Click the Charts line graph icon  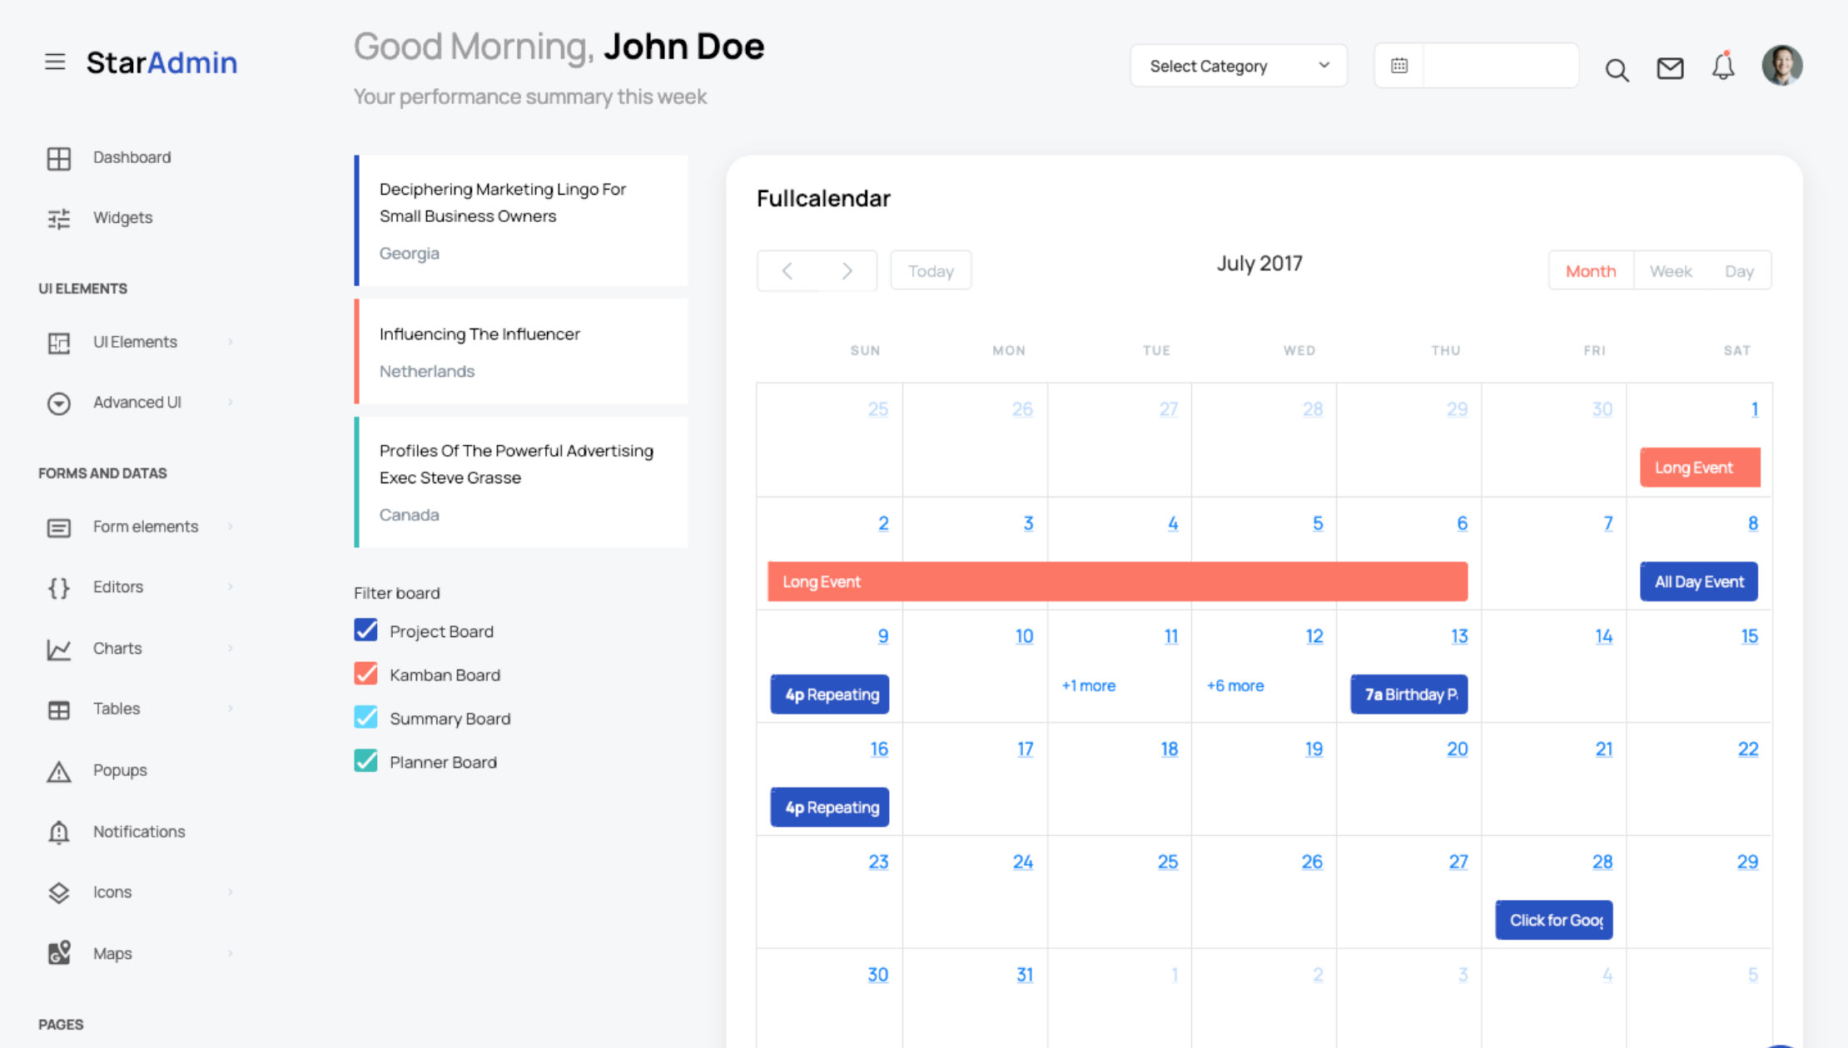point(58,649)
